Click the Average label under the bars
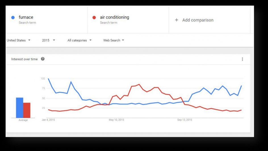Image resolution: width=268 pixels, height=151 pixels. click(23, 120)
